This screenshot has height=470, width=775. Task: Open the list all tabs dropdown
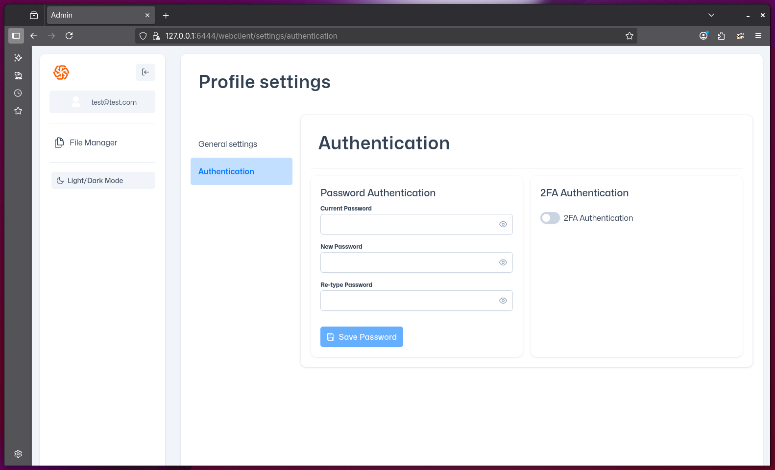coord(711,15)
